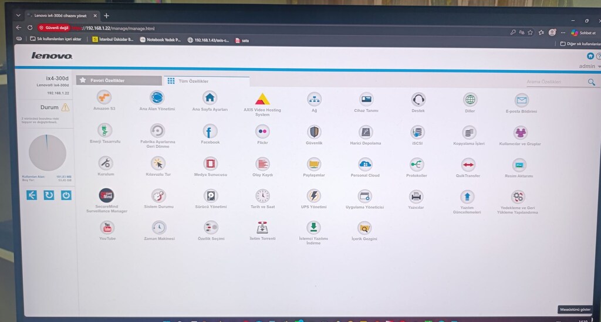Viewport: 601px width, 322px height.
Task: Open Resim Aktarımı settings
Action: tap(519, 165)
